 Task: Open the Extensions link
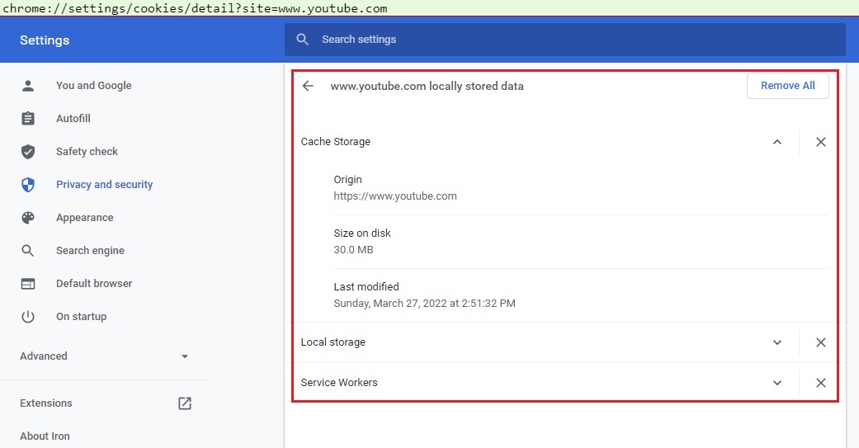(46, 403)
